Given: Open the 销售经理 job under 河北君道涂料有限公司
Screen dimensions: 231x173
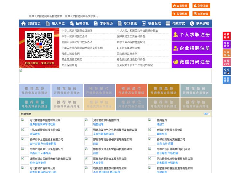Looking at the screenshot, I should tap(98, 124).
